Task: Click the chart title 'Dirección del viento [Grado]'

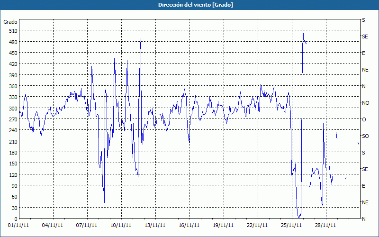Action: click(x=196, y=5)
